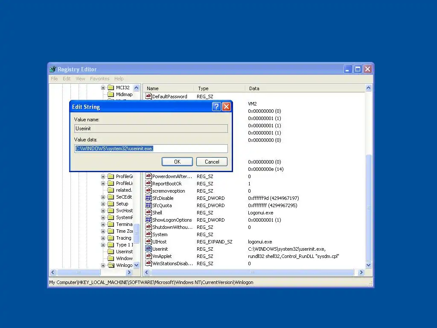Click the tree pane horizontal scrollbar thumb
The width and height of the screenshot is (437, 328).
pyautogui.click(x=79, y=272)
